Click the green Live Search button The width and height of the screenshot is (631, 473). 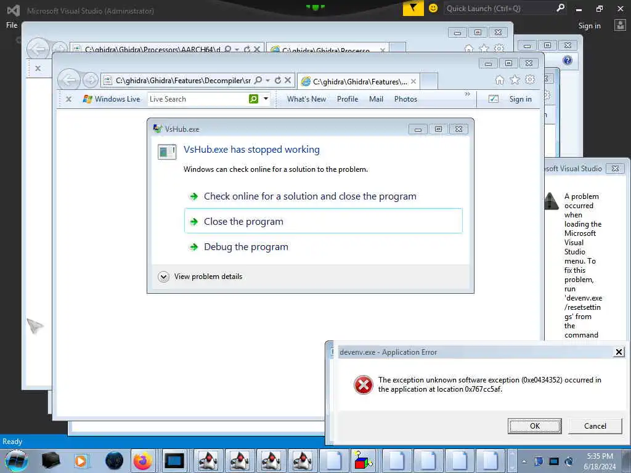click(x=253, y=99)
